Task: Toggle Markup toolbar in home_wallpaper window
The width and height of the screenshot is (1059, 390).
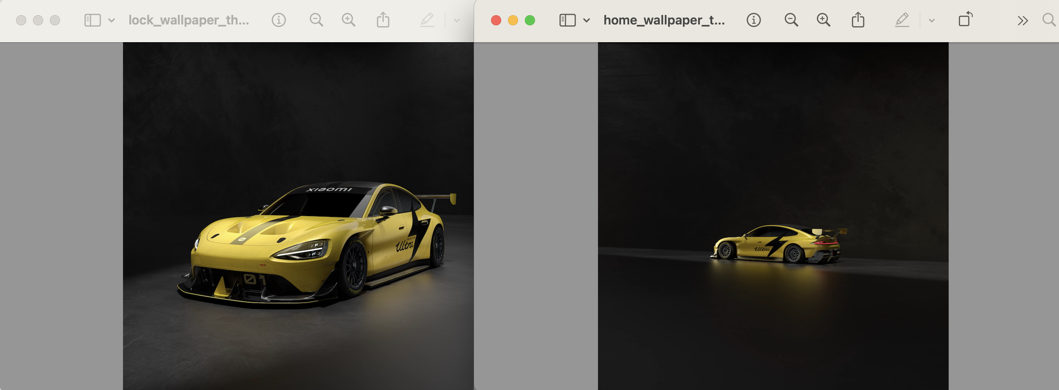Action: 902,20
